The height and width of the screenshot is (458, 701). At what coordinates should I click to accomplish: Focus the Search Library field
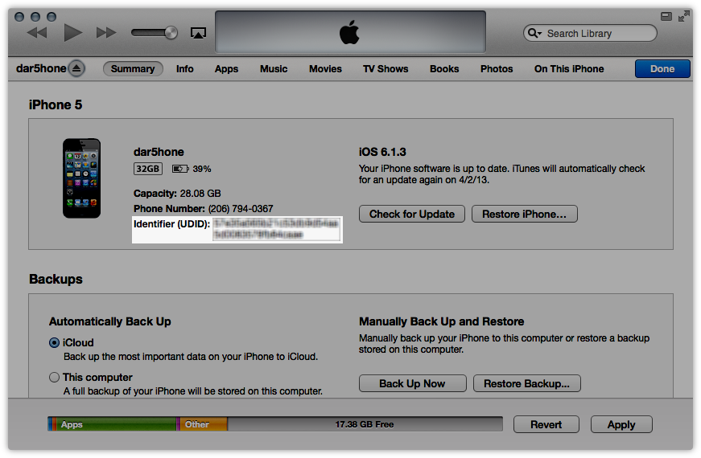pos(590,33)
